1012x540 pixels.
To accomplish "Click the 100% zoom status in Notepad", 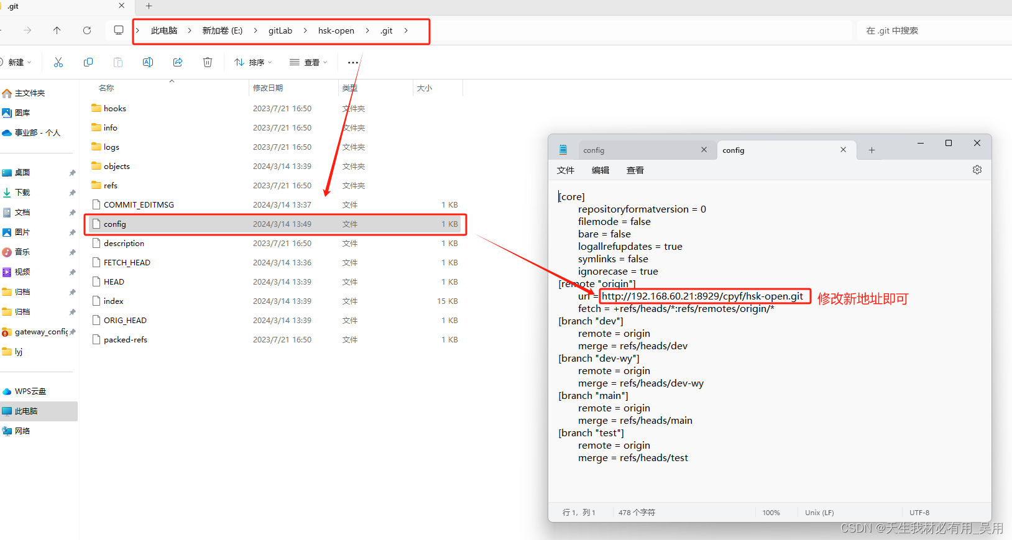I will click(771, 513).
